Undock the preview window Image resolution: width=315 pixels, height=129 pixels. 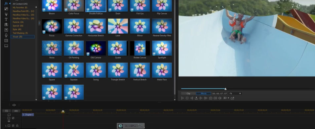click(232, 98)
